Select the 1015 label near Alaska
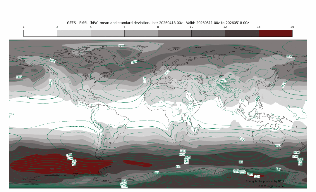 click(x=52, y=61)
